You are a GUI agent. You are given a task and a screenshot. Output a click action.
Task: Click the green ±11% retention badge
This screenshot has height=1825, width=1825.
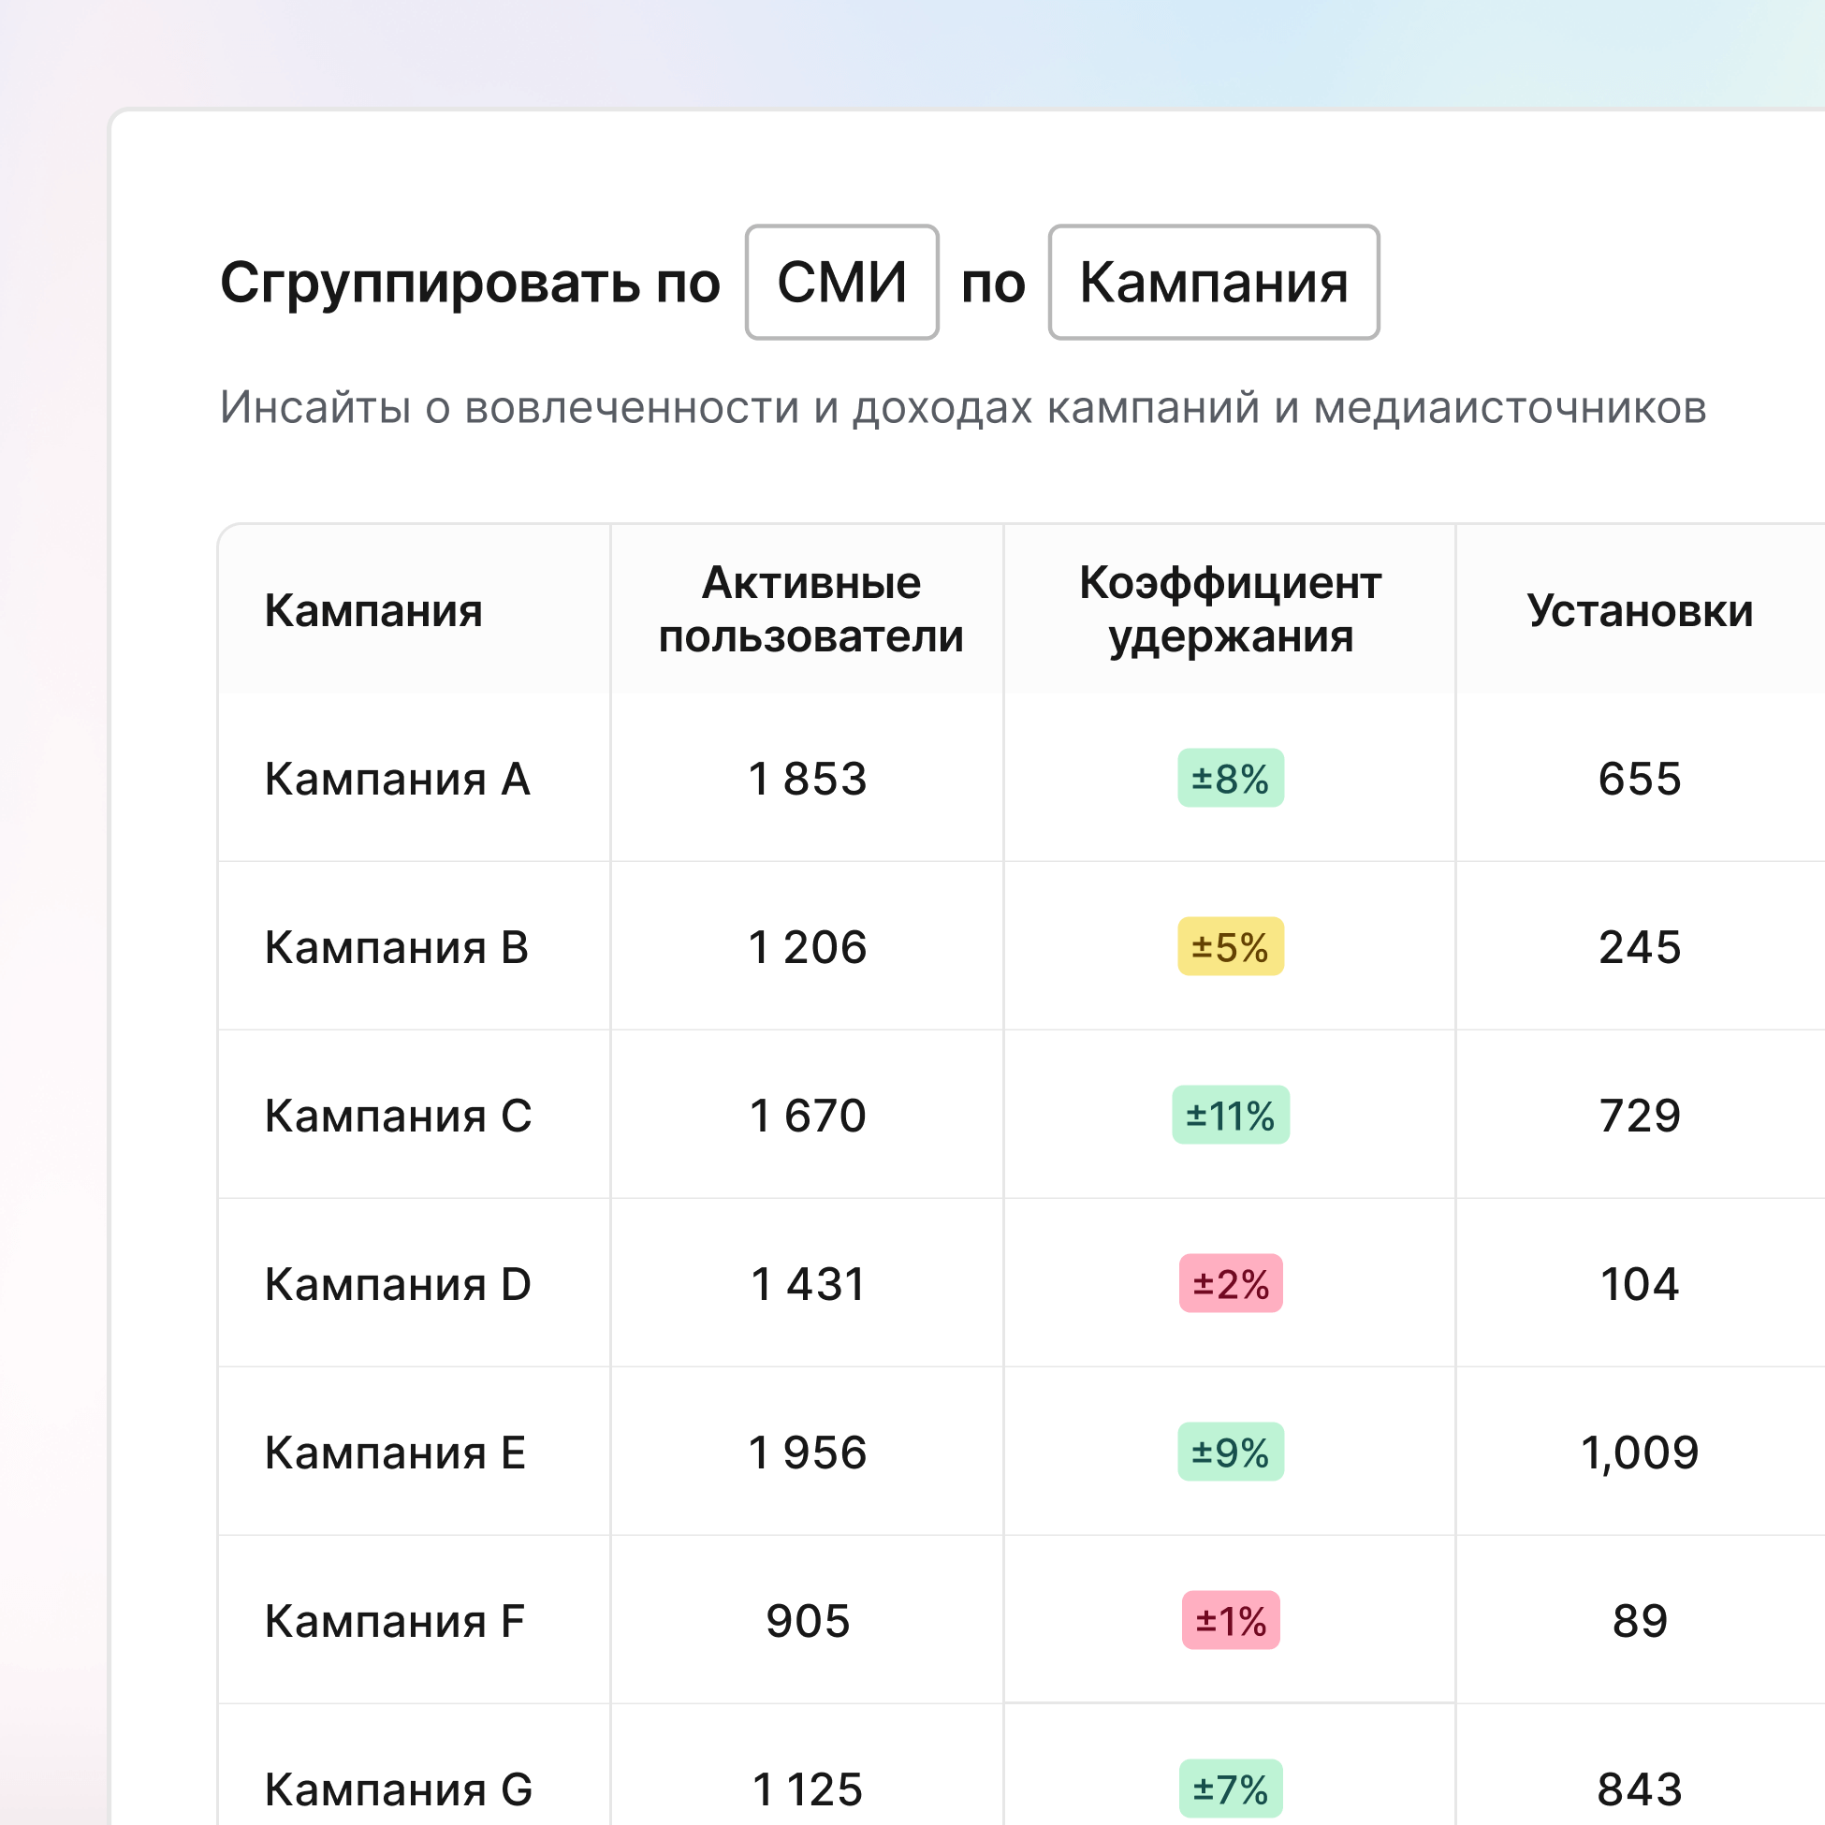pyautogui.click(x=1230, y=1116)
